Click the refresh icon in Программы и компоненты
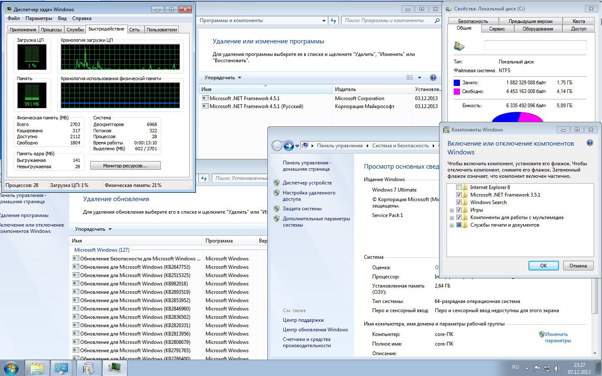This screenshot has width=602, height=376. [x=333, y=20]
